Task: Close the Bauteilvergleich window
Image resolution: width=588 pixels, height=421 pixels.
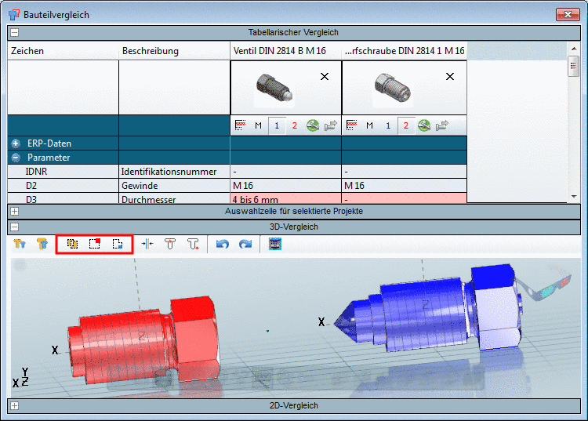Action: tap(568, 15)
